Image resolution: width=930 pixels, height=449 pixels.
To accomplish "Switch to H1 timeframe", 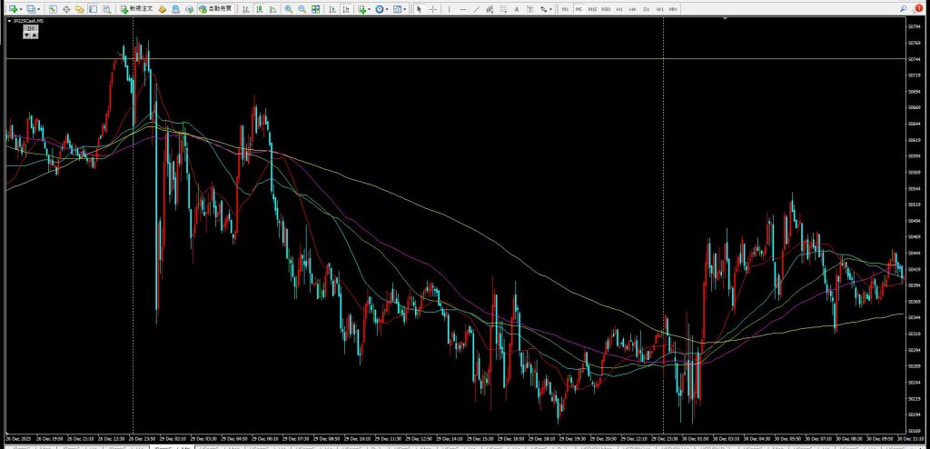I will coord(619,8).
